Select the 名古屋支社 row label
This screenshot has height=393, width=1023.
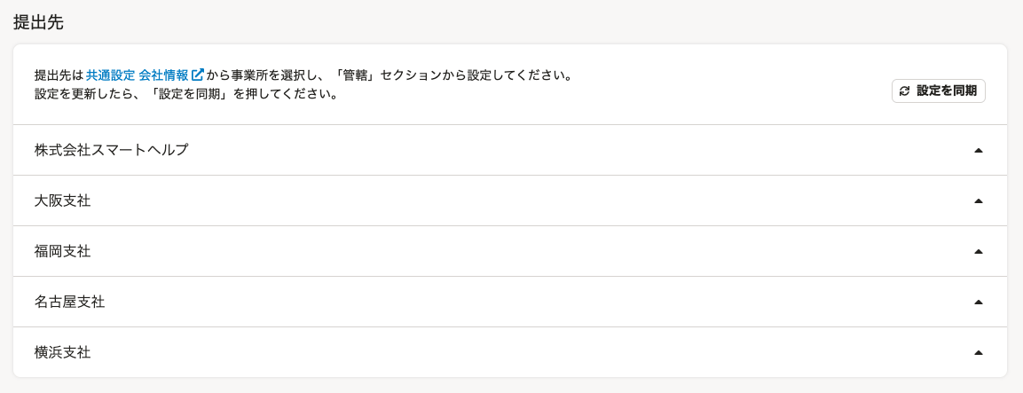(x=69, y=303)
